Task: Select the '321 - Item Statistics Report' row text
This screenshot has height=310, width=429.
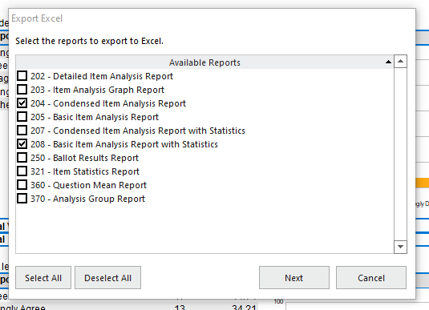Action: coord(85,171)
